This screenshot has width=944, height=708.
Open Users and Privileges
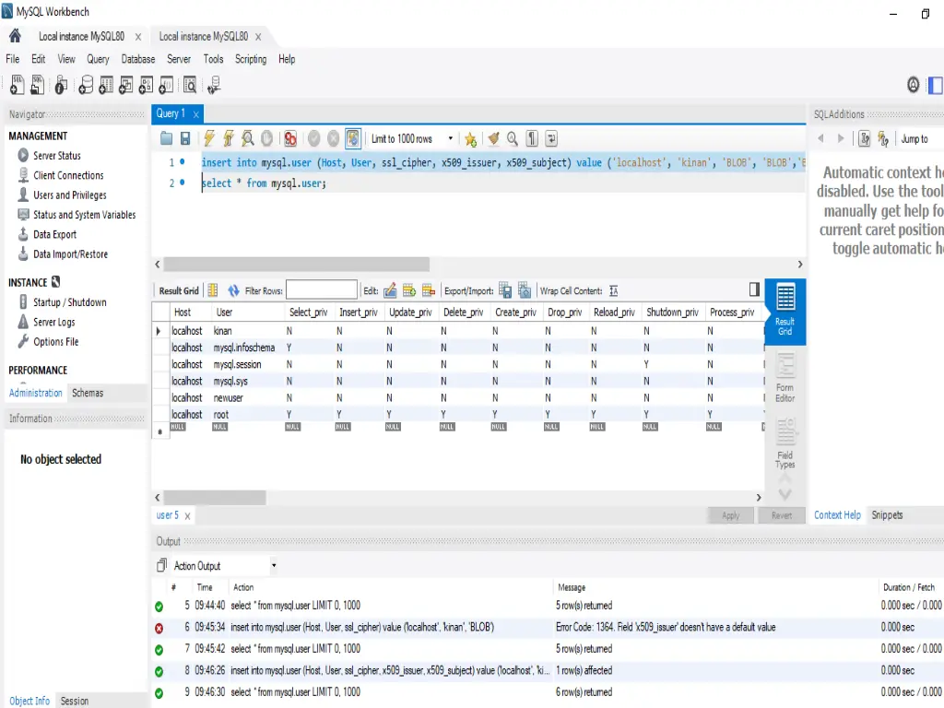70,195
